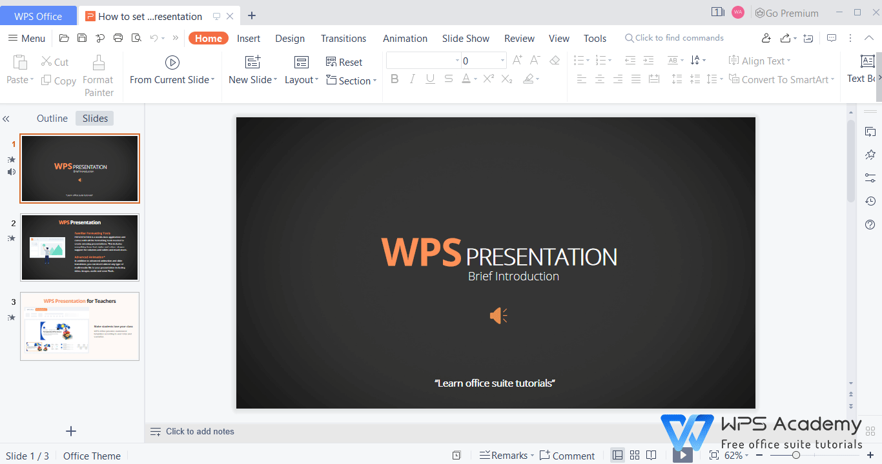Open the main Menu button

coord(26,38)
